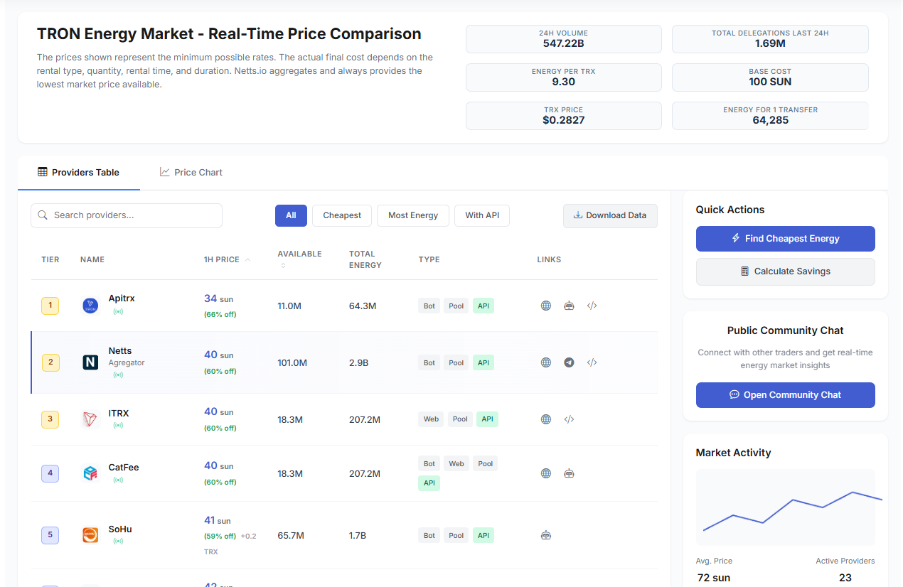Open the Apitrx API code icon
The image size is (903, 587).
click(592, 306)
